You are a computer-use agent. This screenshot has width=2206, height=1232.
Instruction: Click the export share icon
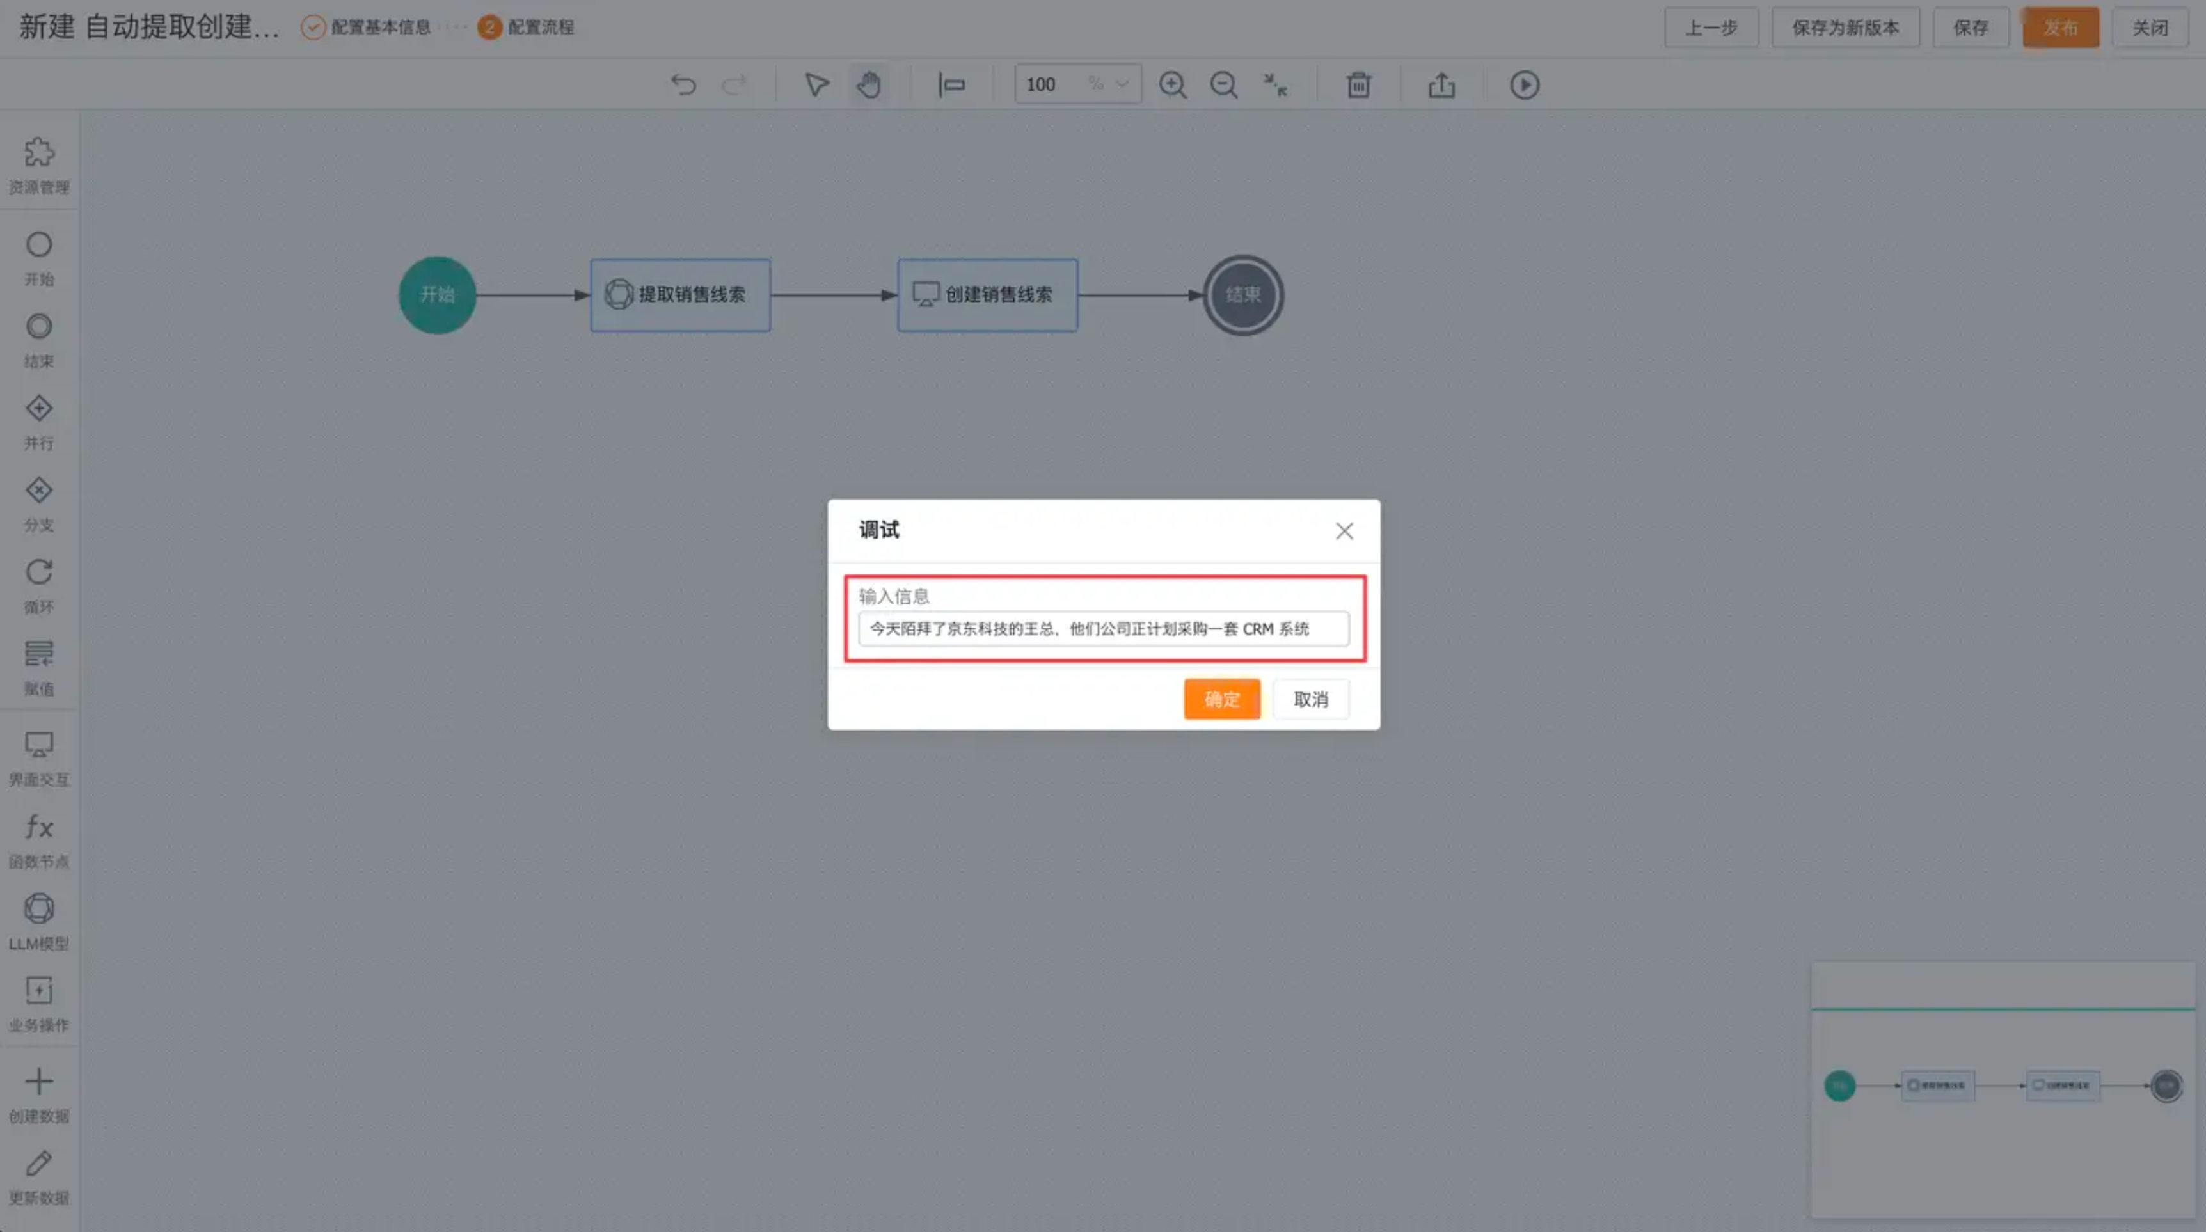(x=1441, y=85)
